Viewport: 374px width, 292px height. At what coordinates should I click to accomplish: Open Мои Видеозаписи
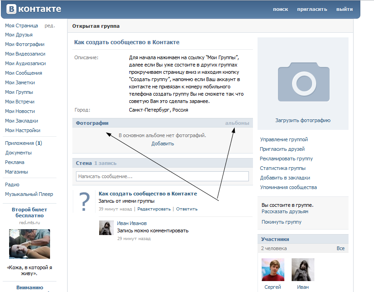(x=25, y=54)
